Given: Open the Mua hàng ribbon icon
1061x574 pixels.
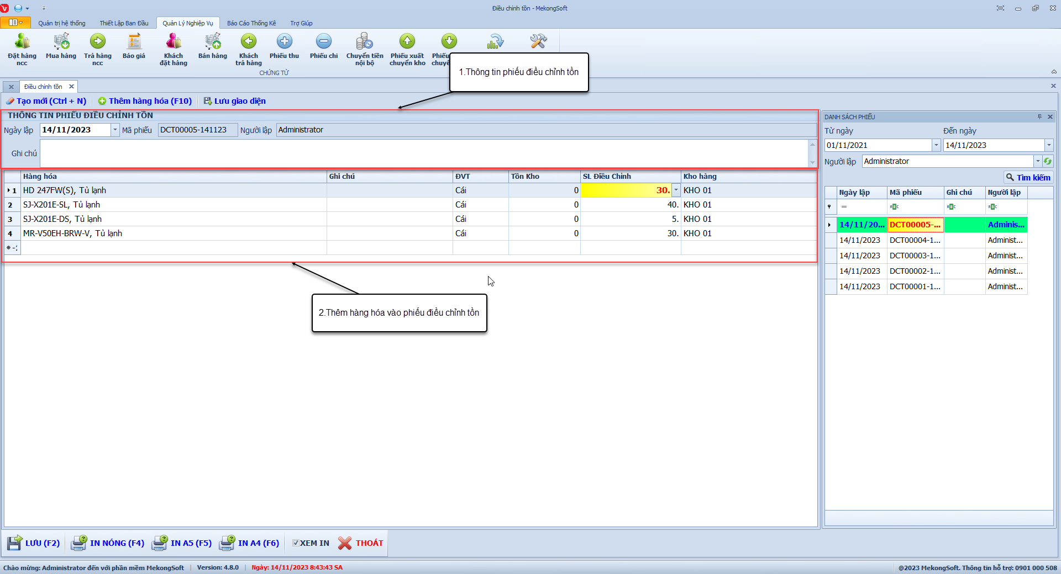Looking at the screenshot, I should (61, 42).
